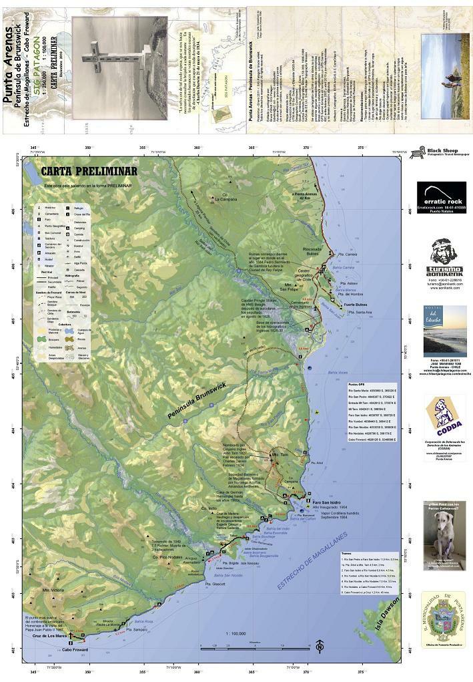Image resolution: width=473 pixels, height=682 pixels.
Task: Click the Cruce del Río legend icon
Action: point(68,214)
